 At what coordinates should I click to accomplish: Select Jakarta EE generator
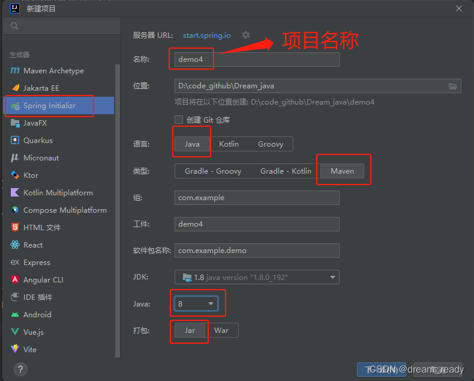[59, 88]
